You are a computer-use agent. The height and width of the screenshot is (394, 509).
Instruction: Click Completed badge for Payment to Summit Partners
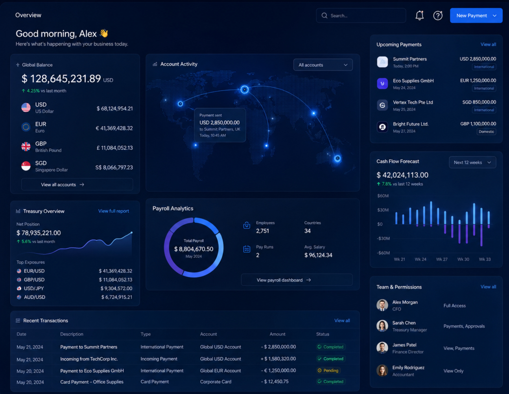click(330, 347)
